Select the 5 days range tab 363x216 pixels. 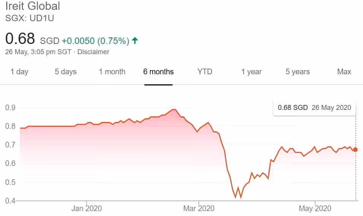pos(65,72)
